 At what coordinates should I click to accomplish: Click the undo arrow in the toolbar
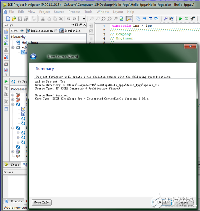click(x=69, y=19)
